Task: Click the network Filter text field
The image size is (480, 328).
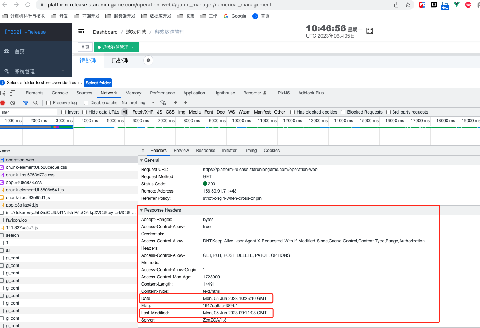Action: [x=29, y=112]
